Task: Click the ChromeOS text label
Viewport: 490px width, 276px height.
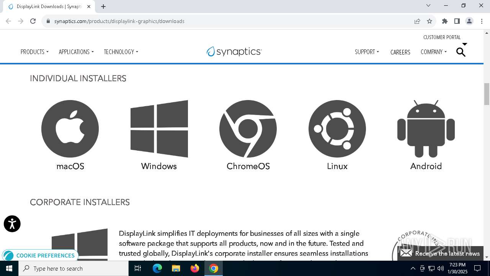Action: coord(248,166)
